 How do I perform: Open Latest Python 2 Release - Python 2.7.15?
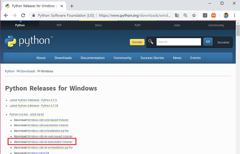click(34, 106)
